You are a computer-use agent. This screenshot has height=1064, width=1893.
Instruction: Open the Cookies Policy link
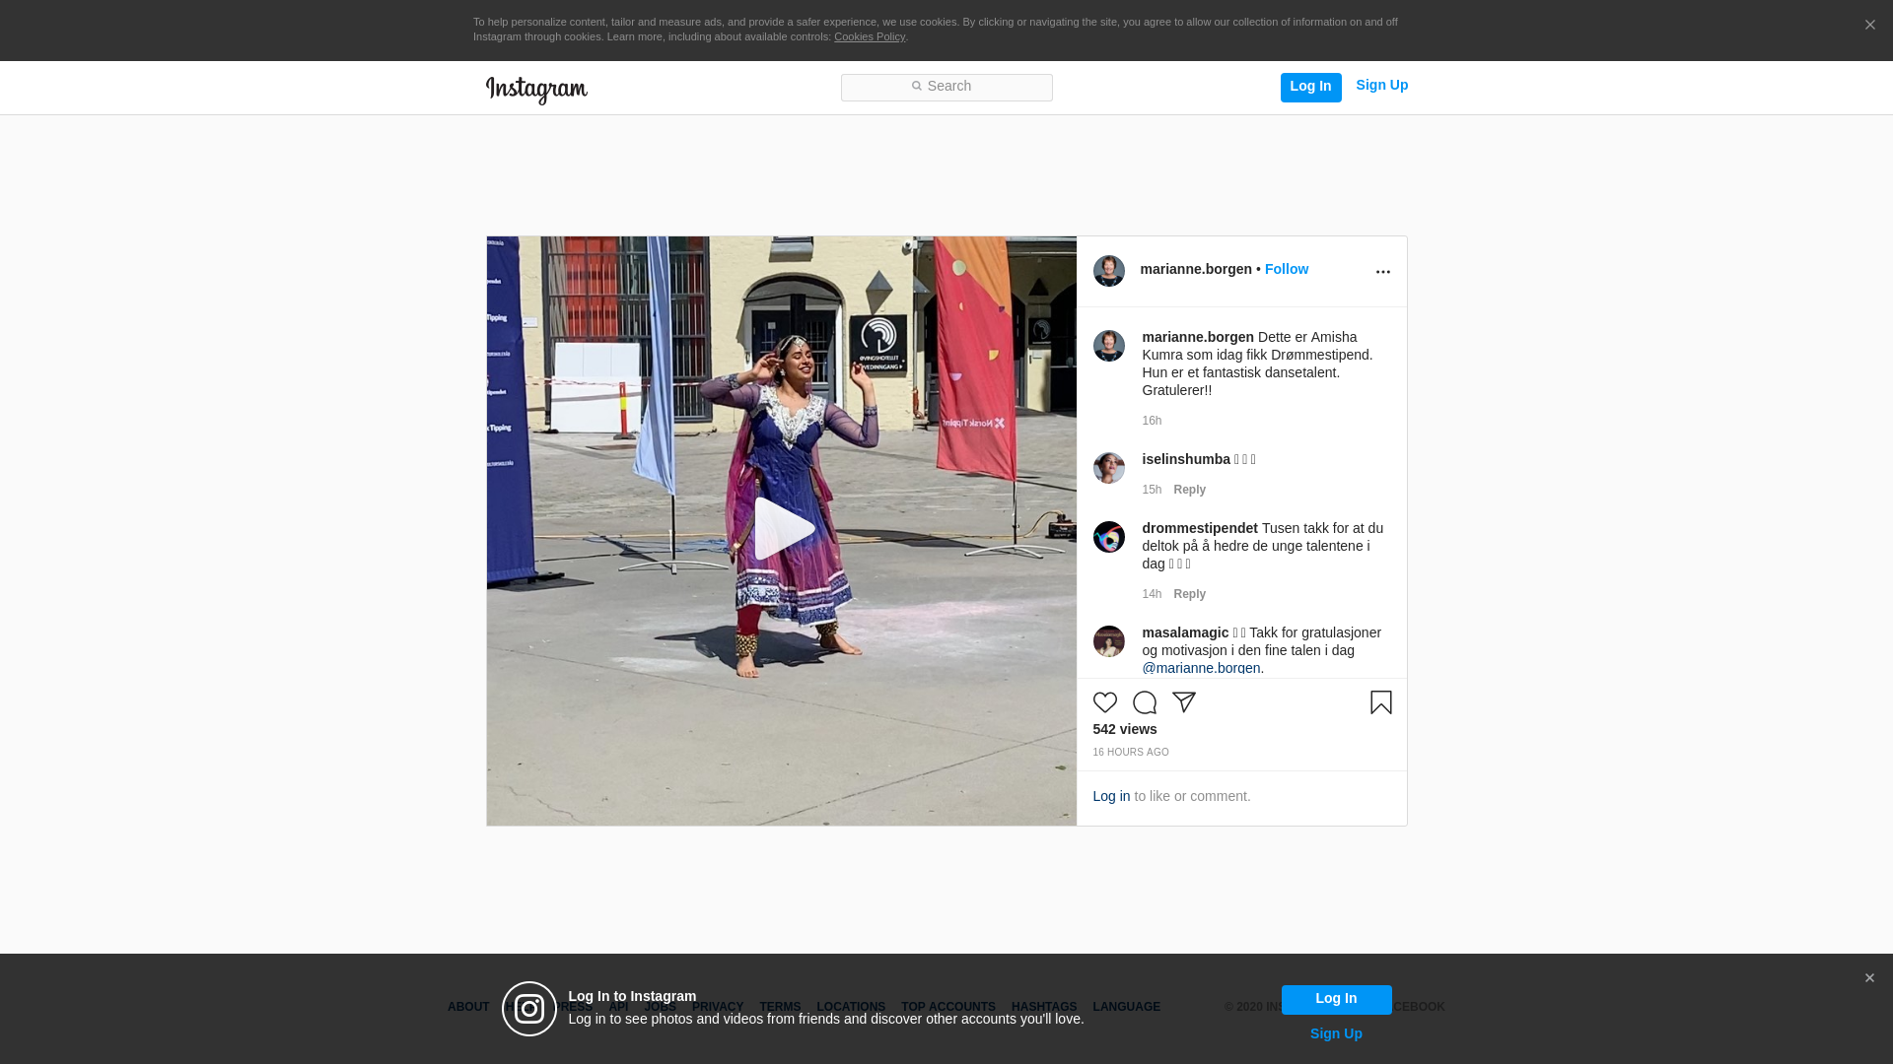click(870, 37)
